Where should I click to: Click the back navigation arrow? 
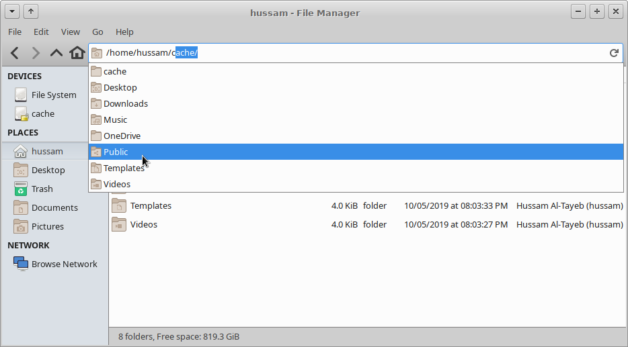[x=15, y=53]
